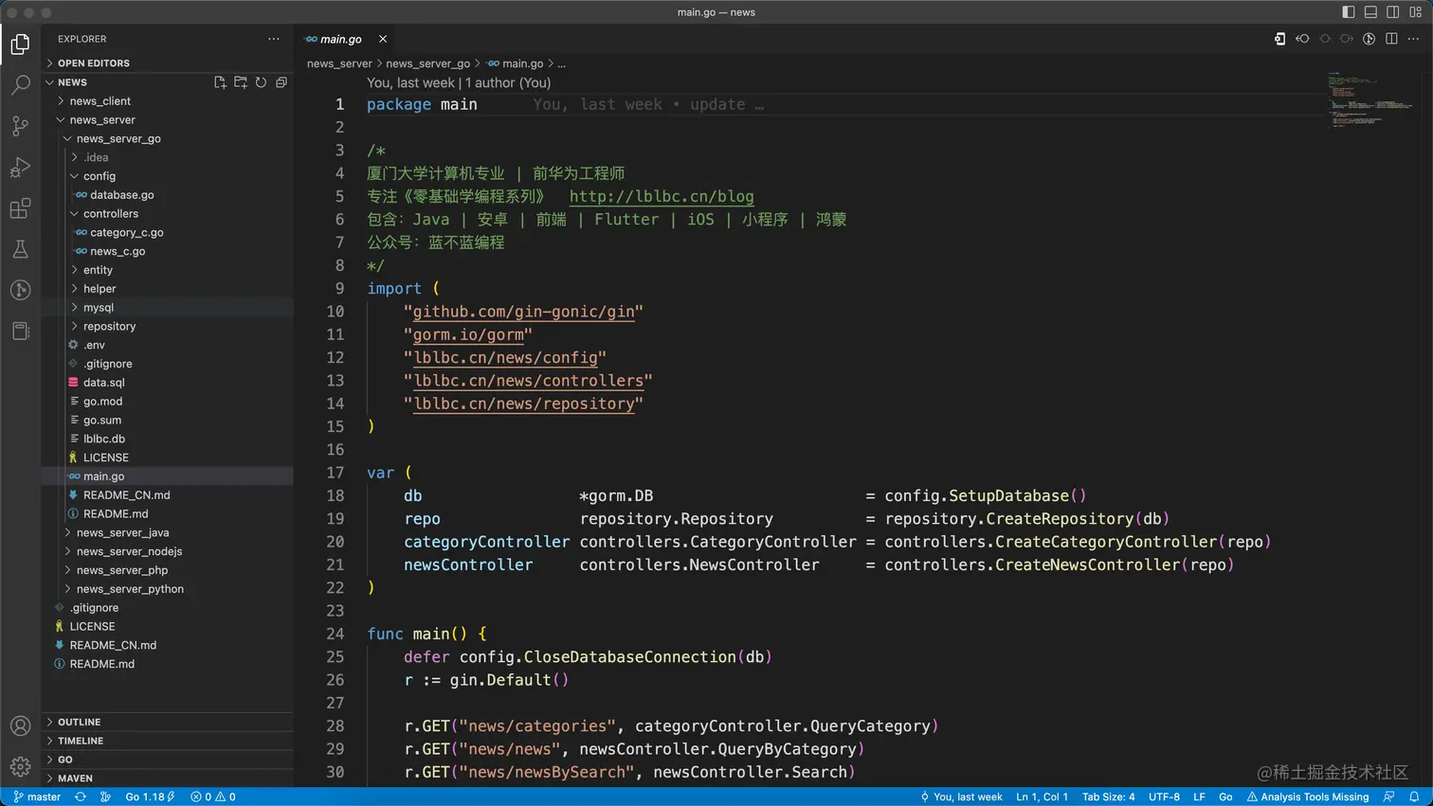
Task: Open the github.com/gin-gonic/gin import link
Action: pyautogui.click(x=524, y=312)
